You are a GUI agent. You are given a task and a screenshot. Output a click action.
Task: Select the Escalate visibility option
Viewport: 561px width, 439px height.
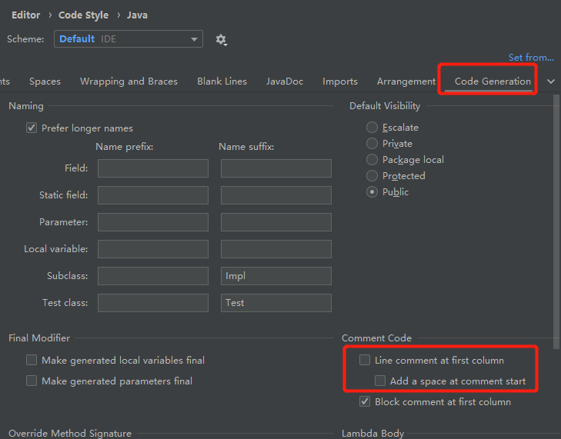tap(372, 128)
